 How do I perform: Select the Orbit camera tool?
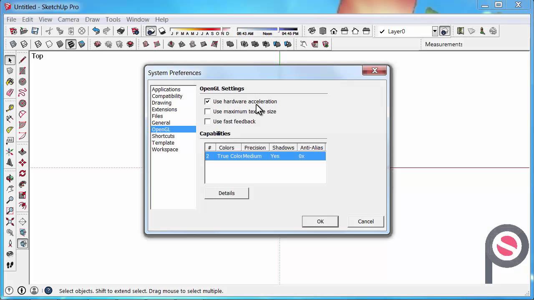pyautogui.click(x=10, y=178)
